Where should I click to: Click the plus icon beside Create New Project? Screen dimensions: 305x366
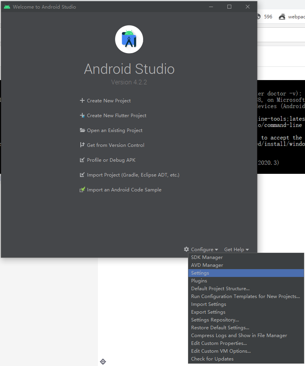[82, 101]
